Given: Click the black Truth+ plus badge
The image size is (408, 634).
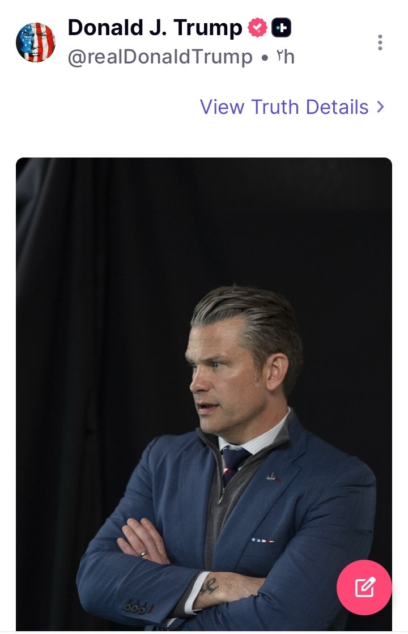Looking at the screenshot, I should click(x=282, y=28).
